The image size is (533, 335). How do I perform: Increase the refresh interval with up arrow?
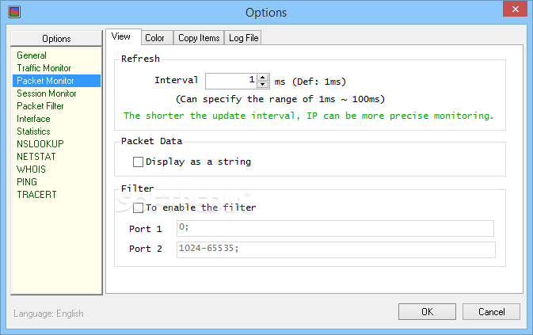[263, 77]
